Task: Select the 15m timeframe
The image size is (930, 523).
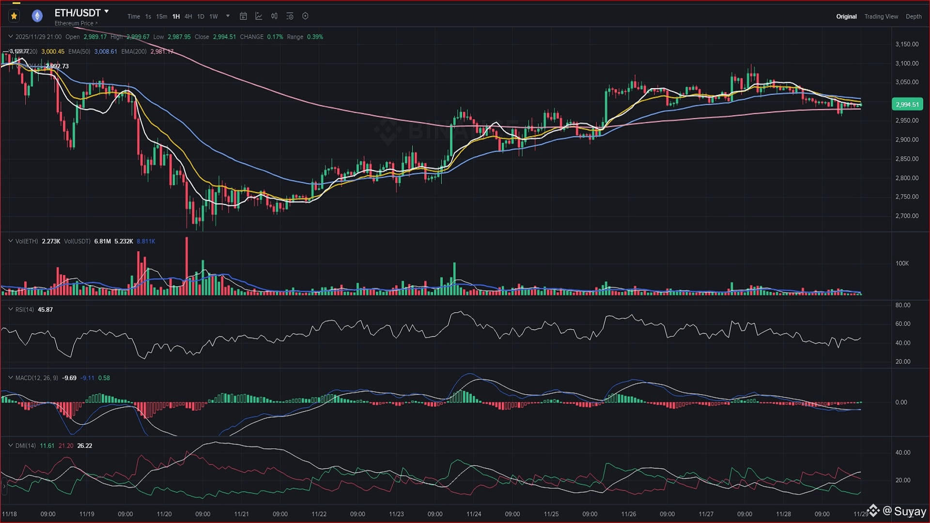Action: (161, 16)
